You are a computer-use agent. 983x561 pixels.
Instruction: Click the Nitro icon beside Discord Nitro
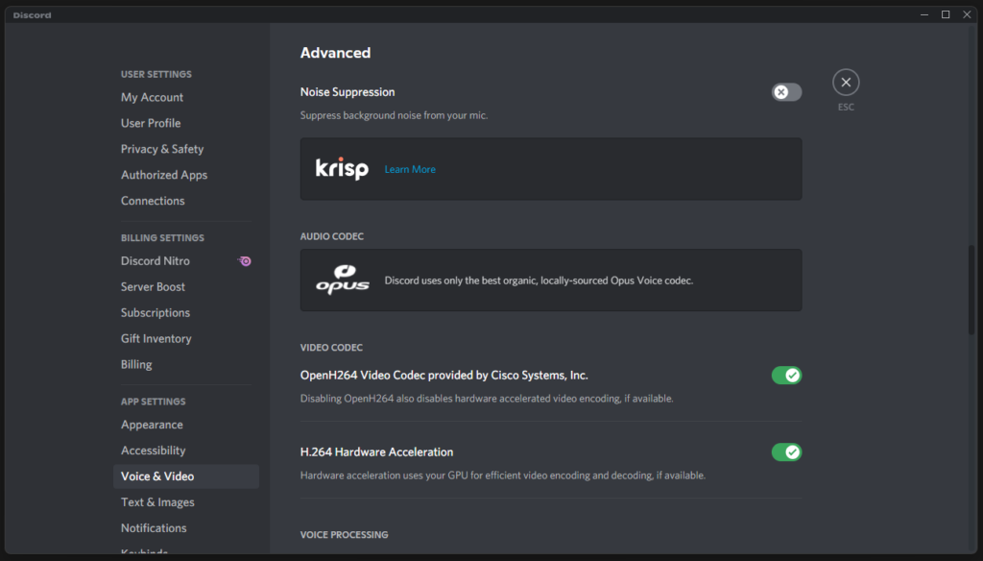245,261
